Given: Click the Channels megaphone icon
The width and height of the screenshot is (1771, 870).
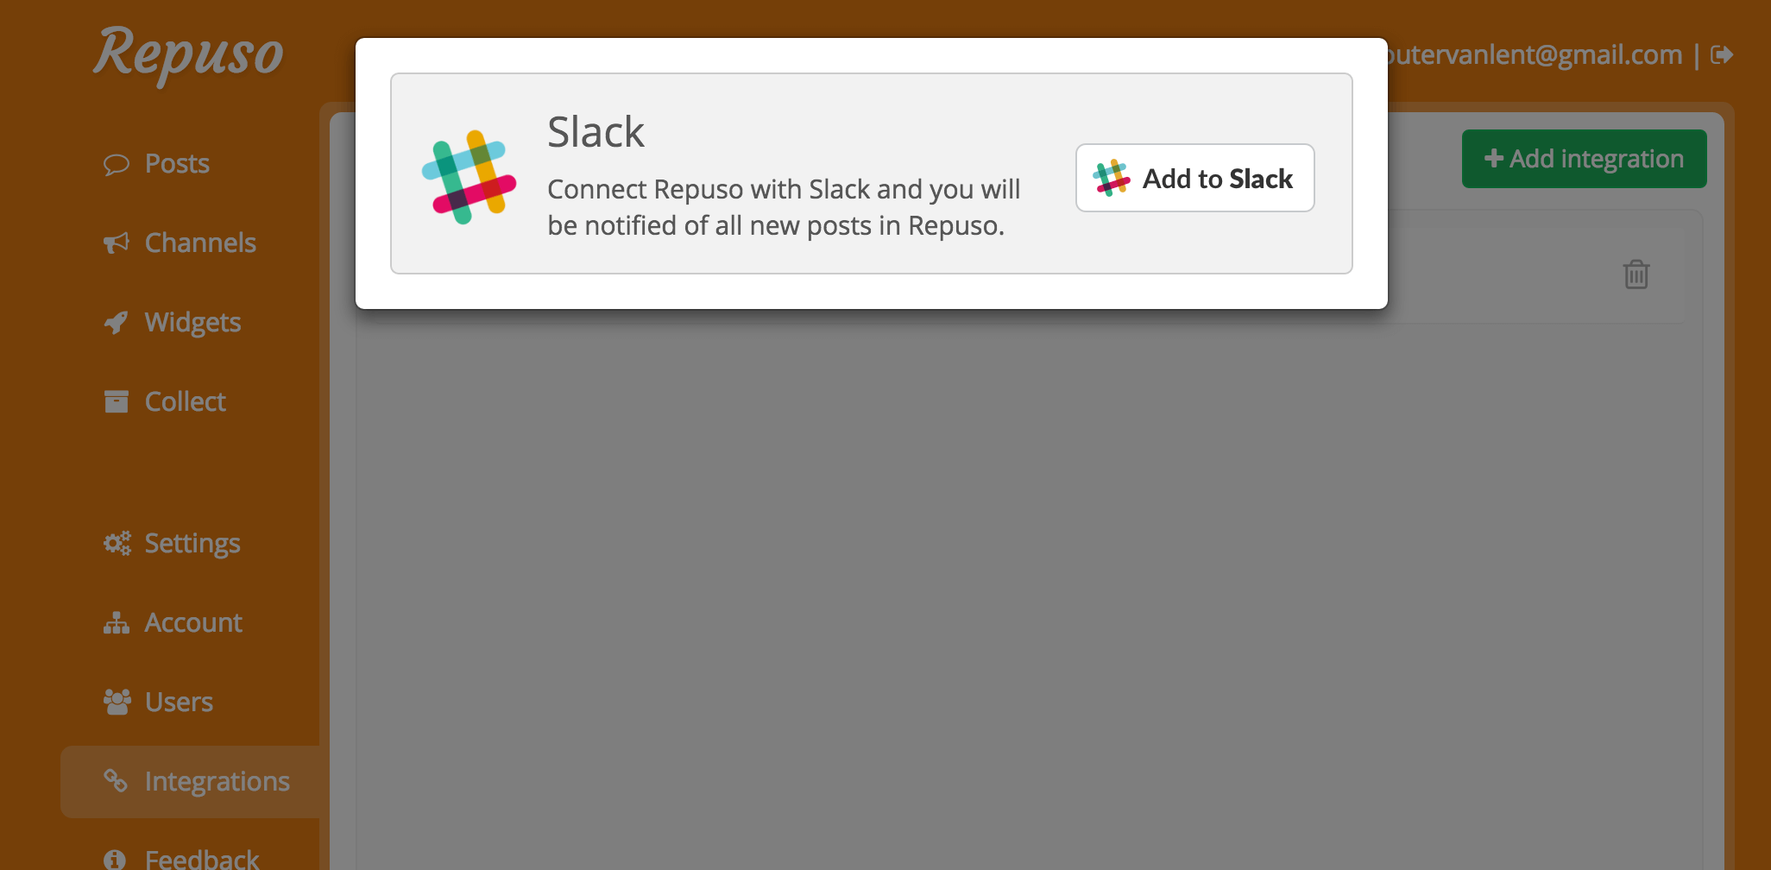Looking at the screenshot, I should click(x=117, y=243).
